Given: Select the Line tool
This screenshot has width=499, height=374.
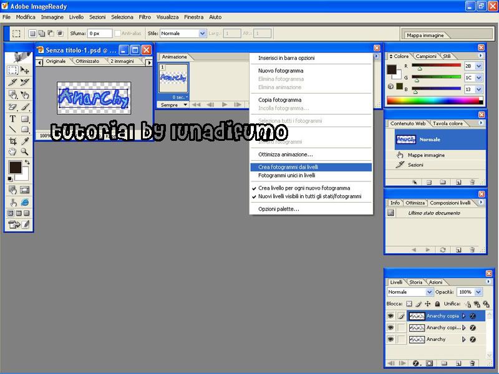Looking at the screenshot, I should pyautogui.click(x=12, y=129).
